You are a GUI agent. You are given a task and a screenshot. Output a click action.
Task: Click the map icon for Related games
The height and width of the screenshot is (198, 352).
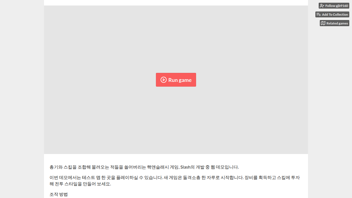323,23
